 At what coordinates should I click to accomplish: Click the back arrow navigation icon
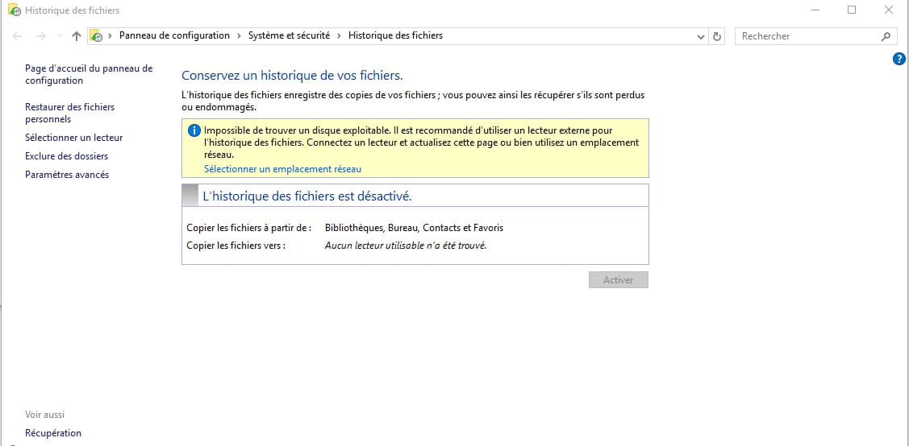17,36
